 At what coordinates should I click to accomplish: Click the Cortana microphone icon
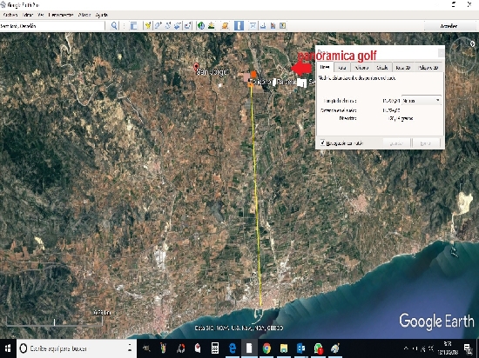pos(130,348)
